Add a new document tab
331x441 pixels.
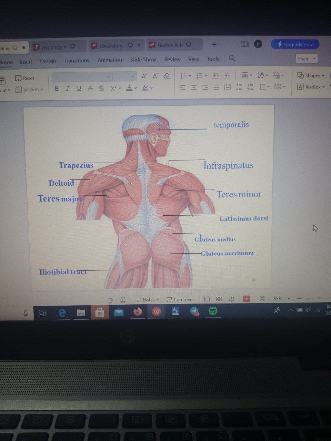click(214, 44)
